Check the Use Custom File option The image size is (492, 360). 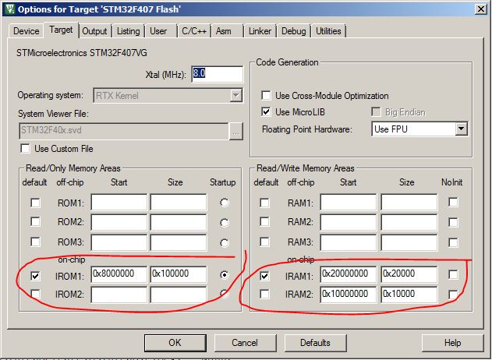coord(26,148)
